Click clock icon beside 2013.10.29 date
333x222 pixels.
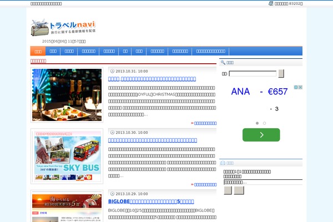(x=112, y=194)
